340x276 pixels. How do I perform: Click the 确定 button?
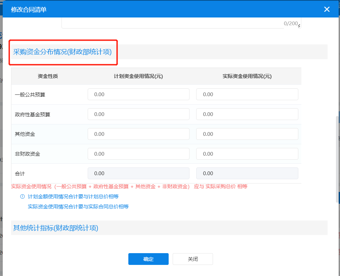148,259
